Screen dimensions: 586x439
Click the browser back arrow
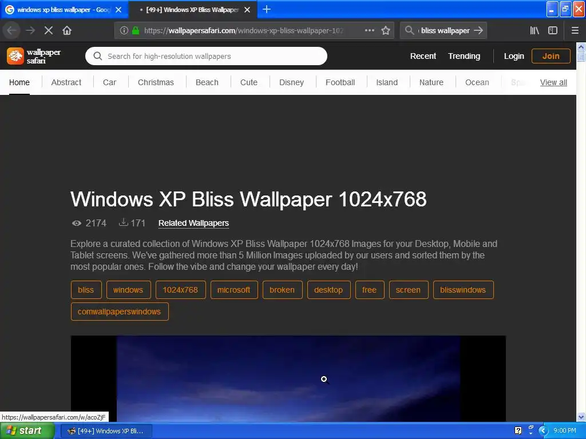(11, 30)
